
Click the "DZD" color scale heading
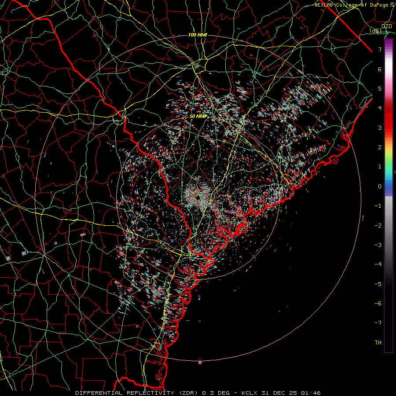click(x=387, y=26)
